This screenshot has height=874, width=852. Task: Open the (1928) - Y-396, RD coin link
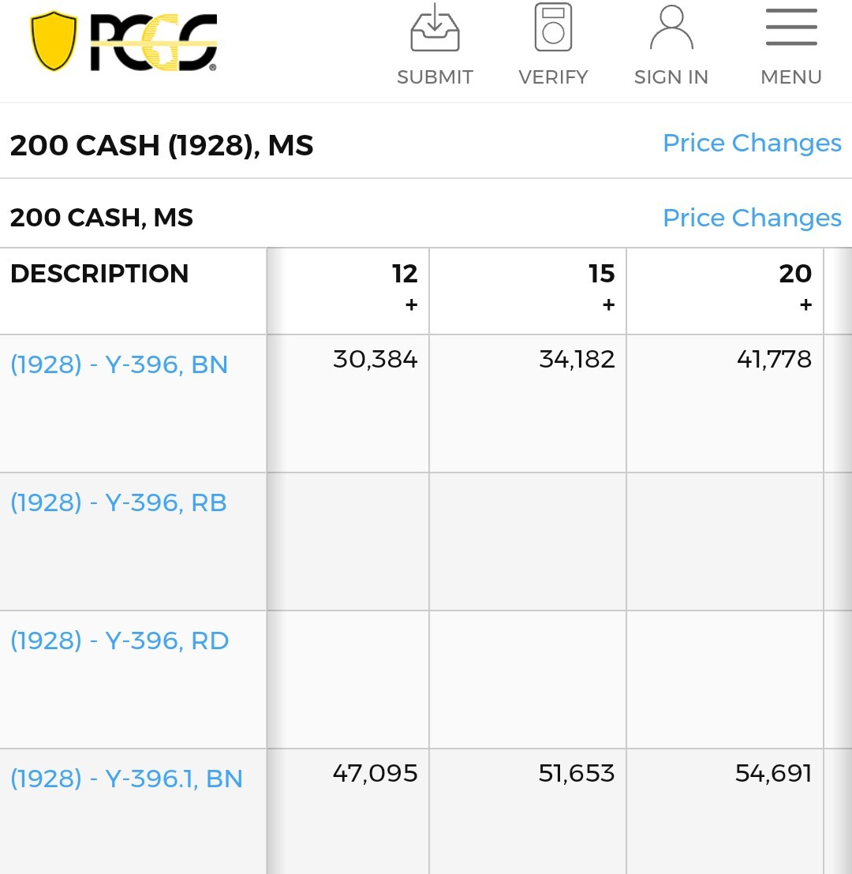120,641
